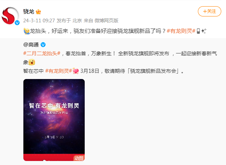
Task: Click the phone emoji after #有龙则灵#
Action: pyautogui.click(x=198, y=31)
